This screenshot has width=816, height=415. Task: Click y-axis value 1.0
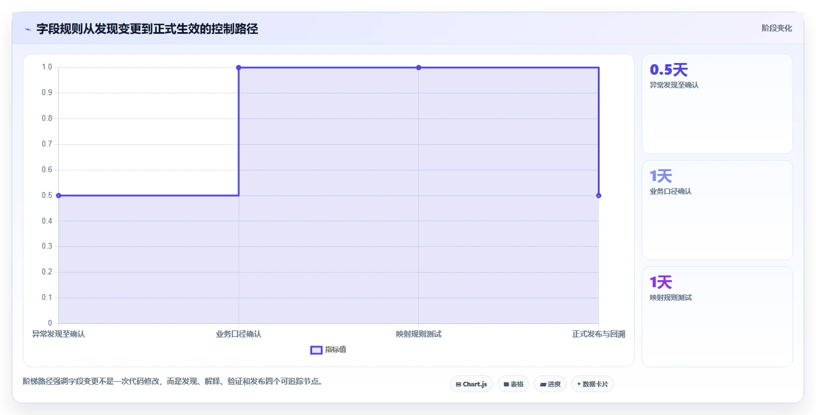(47, 67)
